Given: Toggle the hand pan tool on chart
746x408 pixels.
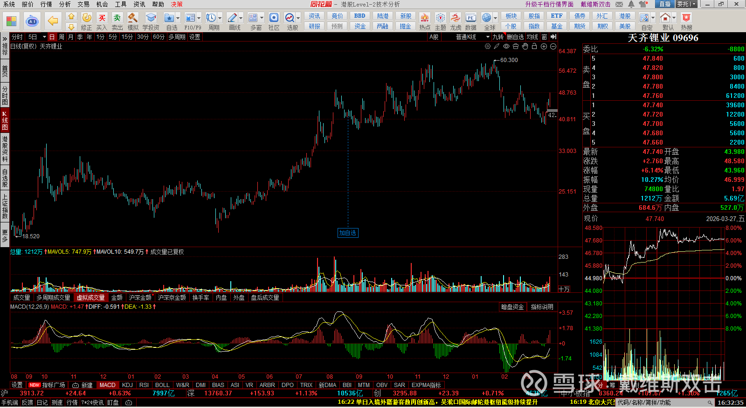Looking at the screenshot, I should tap(525, 46).
